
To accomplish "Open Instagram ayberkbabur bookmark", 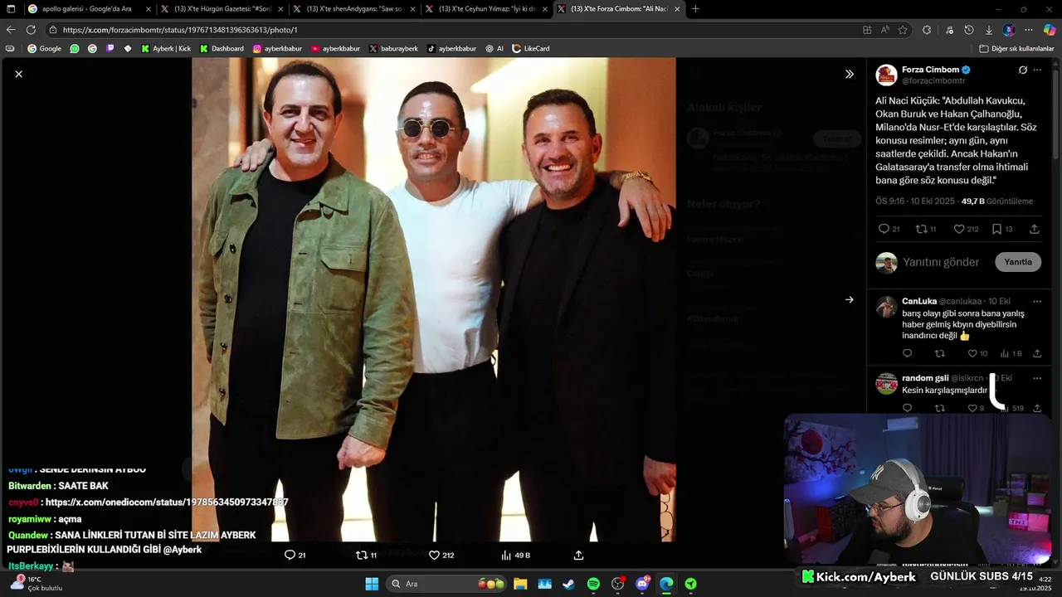I will 278,49.
